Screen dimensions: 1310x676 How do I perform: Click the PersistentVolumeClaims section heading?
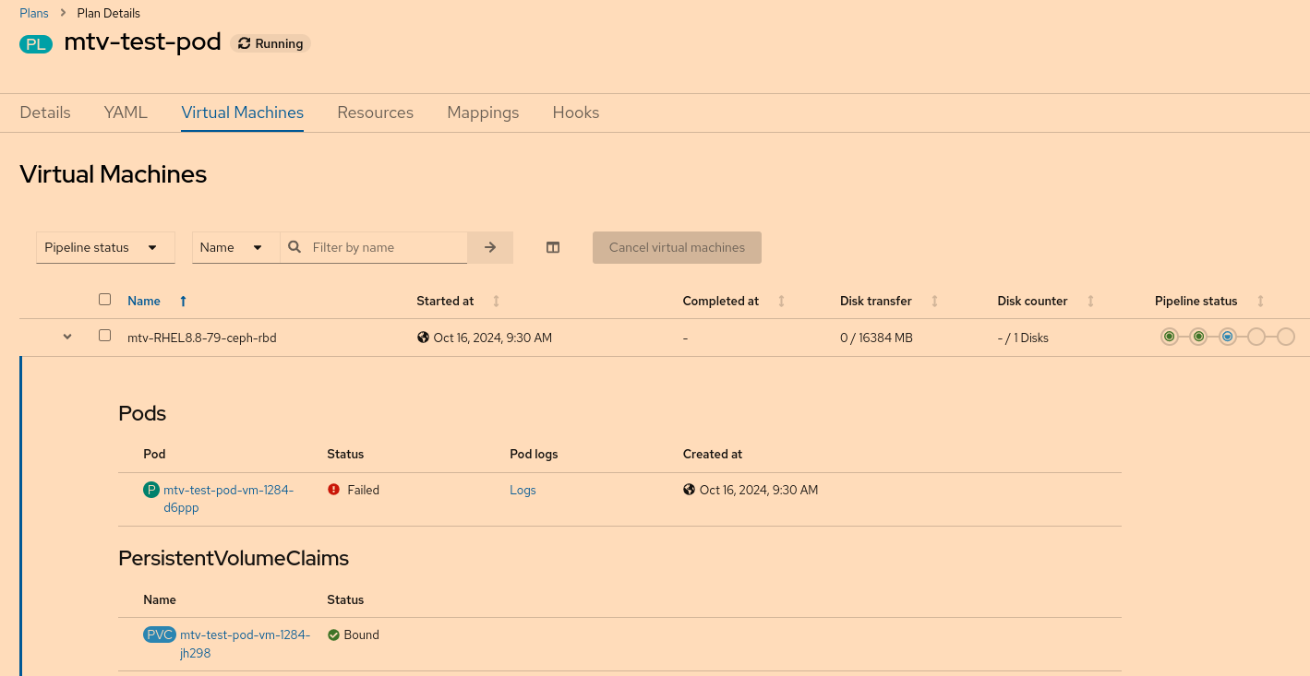pos(234,558)
